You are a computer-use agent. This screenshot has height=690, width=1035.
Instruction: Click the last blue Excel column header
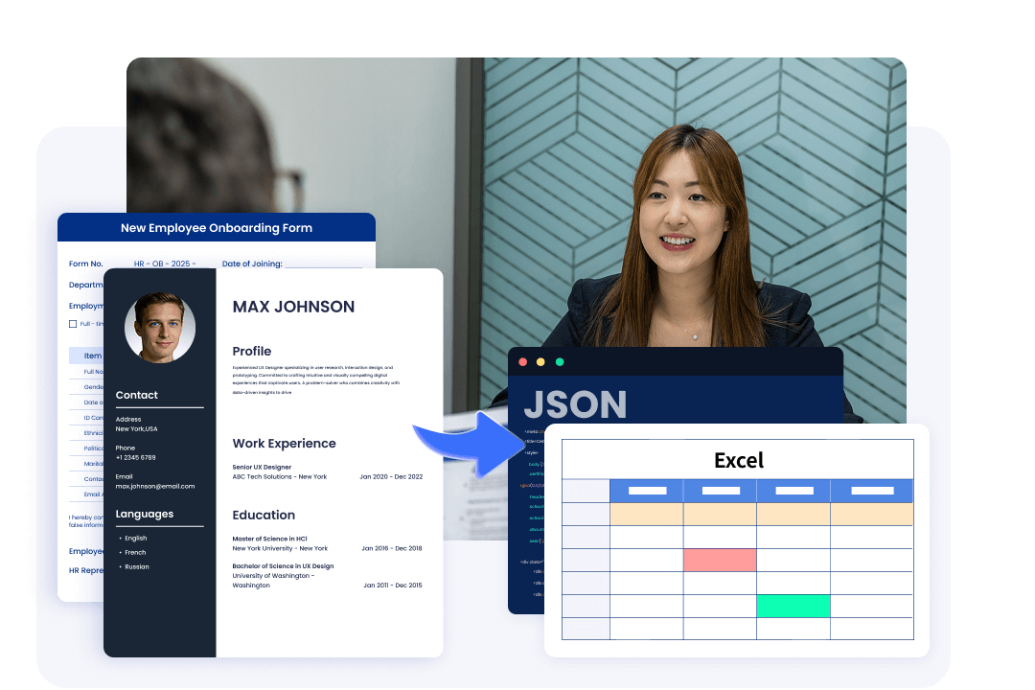point(871,491)
